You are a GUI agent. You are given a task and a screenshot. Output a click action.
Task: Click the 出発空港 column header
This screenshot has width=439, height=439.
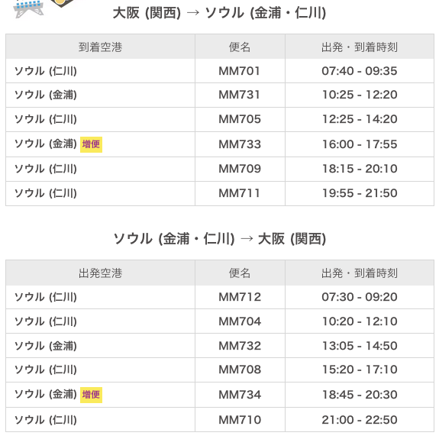tap(100, 273)
